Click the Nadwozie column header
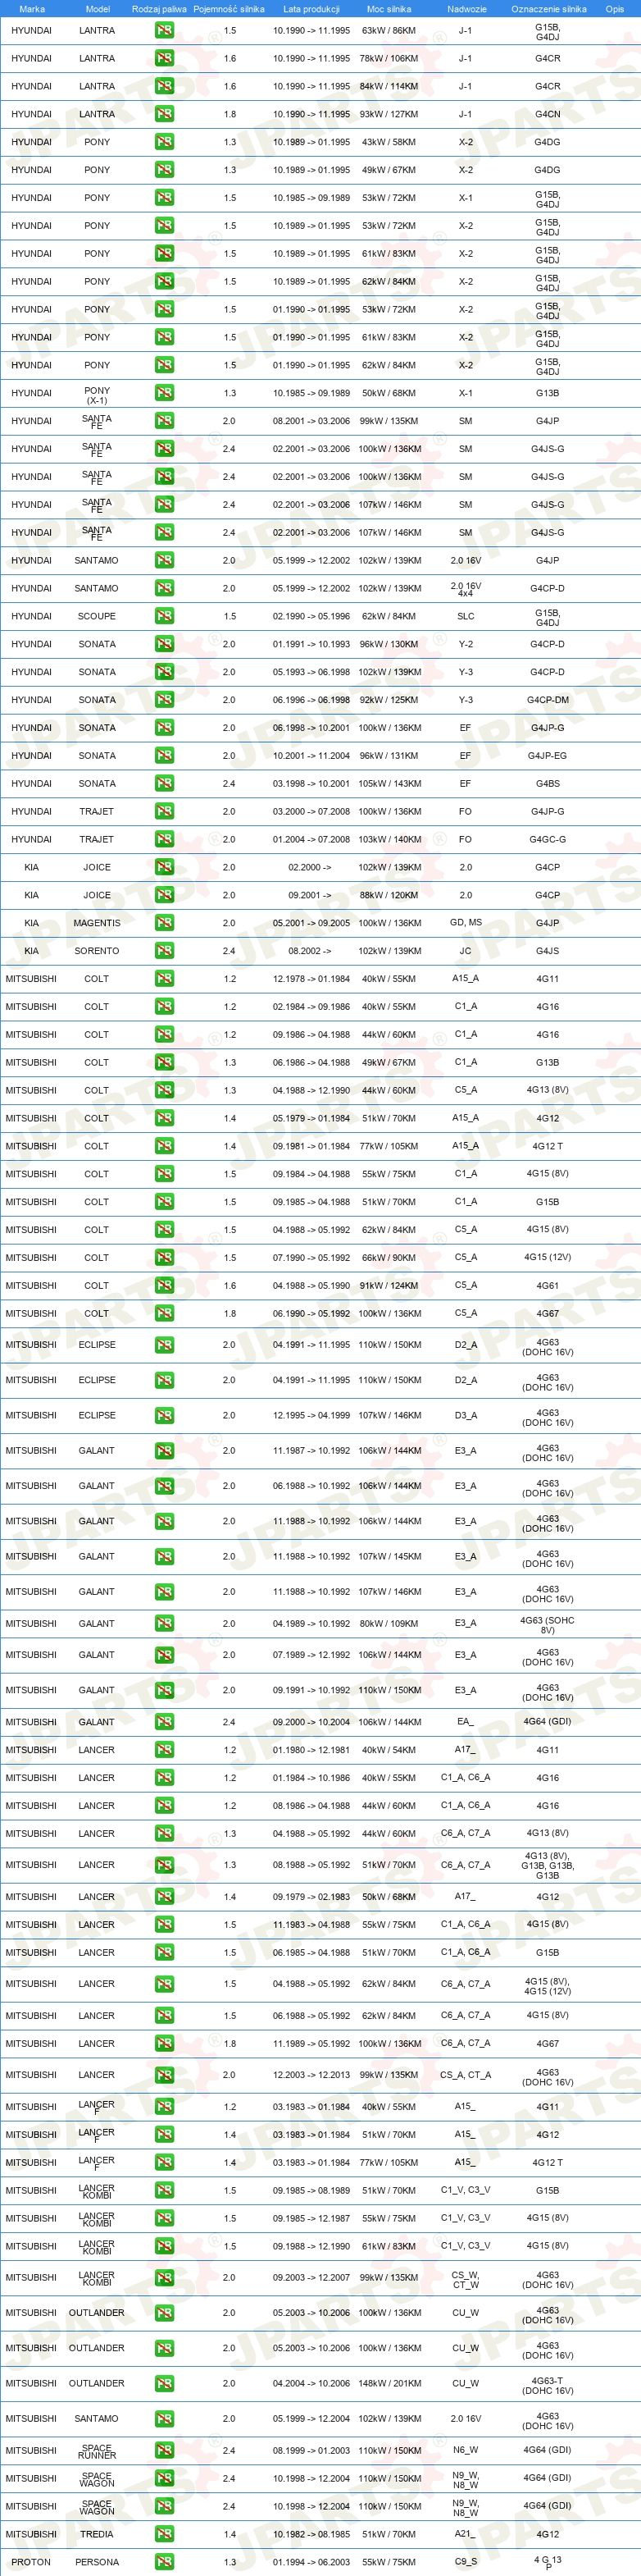The width and height of the screenshot is (641, 2576). pos(466,9)
